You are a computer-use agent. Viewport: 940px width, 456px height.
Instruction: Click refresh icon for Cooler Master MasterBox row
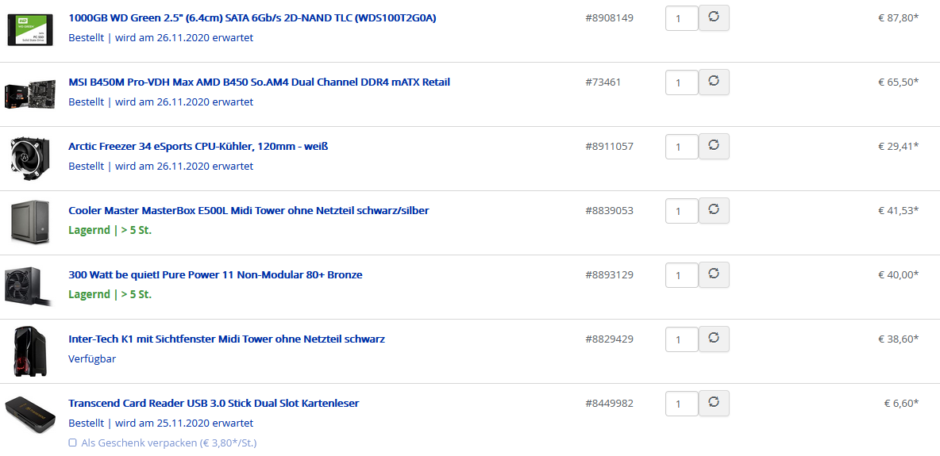tap(714, 210)
